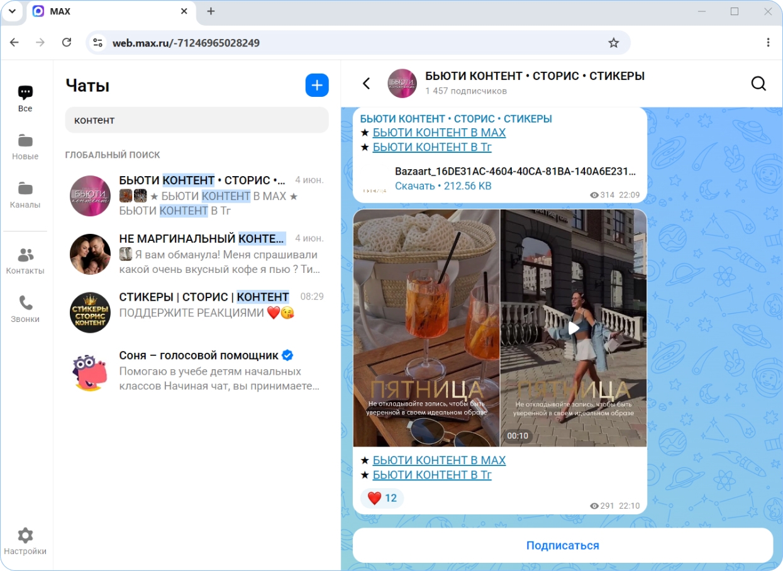Click СТИКЕРЫ СТОРИС КОНТЕНТ crown avatar
This screenshot has width=783, height=571.
[x=90, y=313]
